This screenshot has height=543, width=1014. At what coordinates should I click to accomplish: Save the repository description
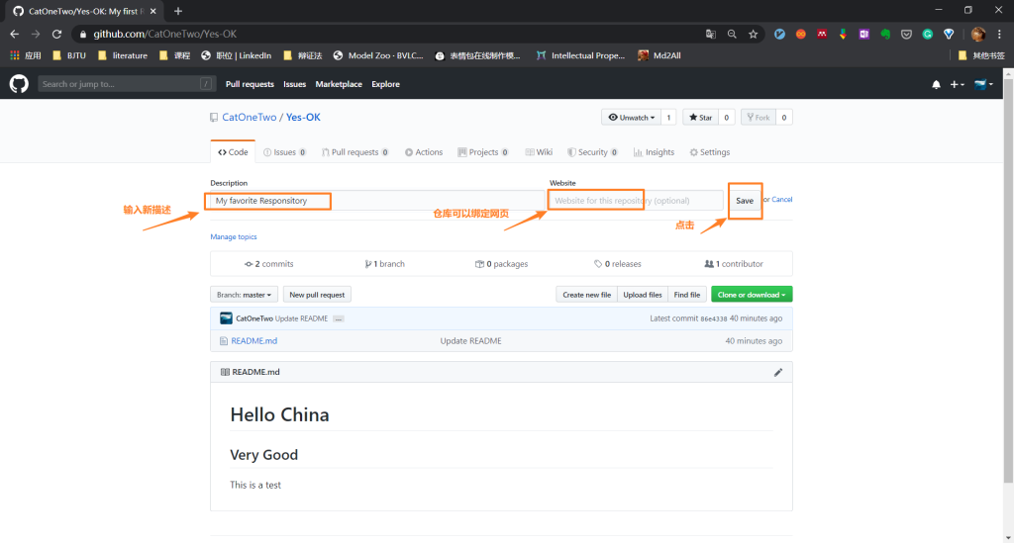coord(745,201)
